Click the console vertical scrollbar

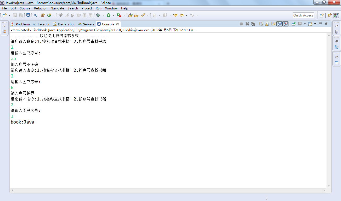(x=329, y=110)
